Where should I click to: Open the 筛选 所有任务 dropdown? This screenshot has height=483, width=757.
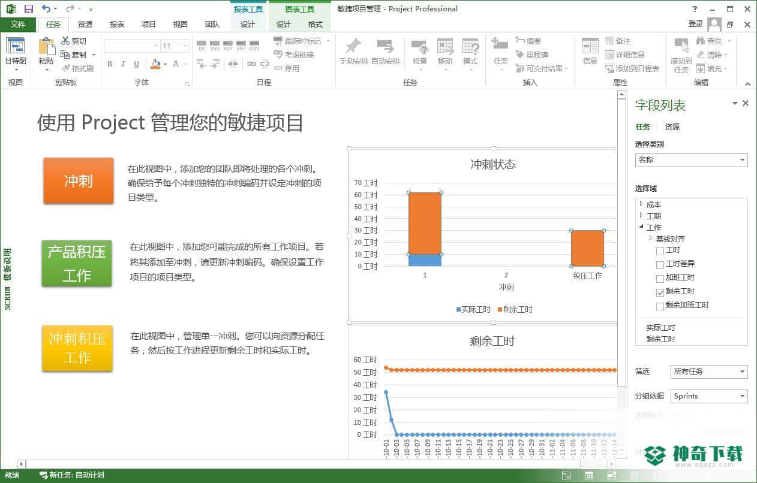pos(709,372)
